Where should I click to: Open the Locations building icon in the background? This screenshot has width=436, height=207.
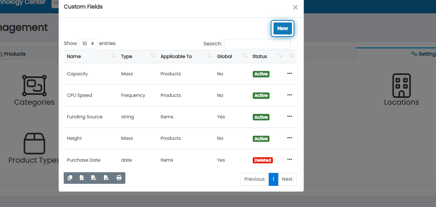[401, 86]
